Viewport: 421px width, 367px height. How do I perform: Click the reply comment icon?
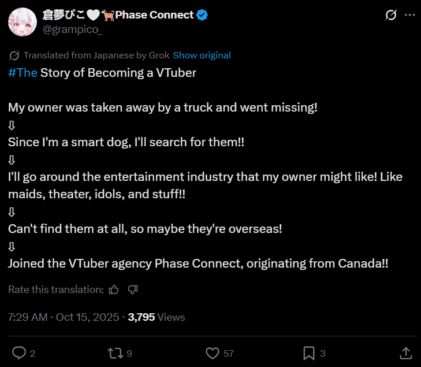click(19, 353)
